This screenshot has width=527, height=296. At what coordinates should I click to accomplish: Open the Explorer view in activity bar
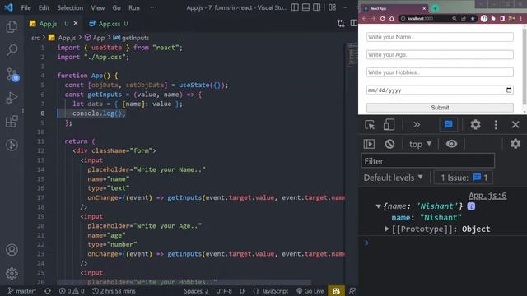tap(12, 27)
